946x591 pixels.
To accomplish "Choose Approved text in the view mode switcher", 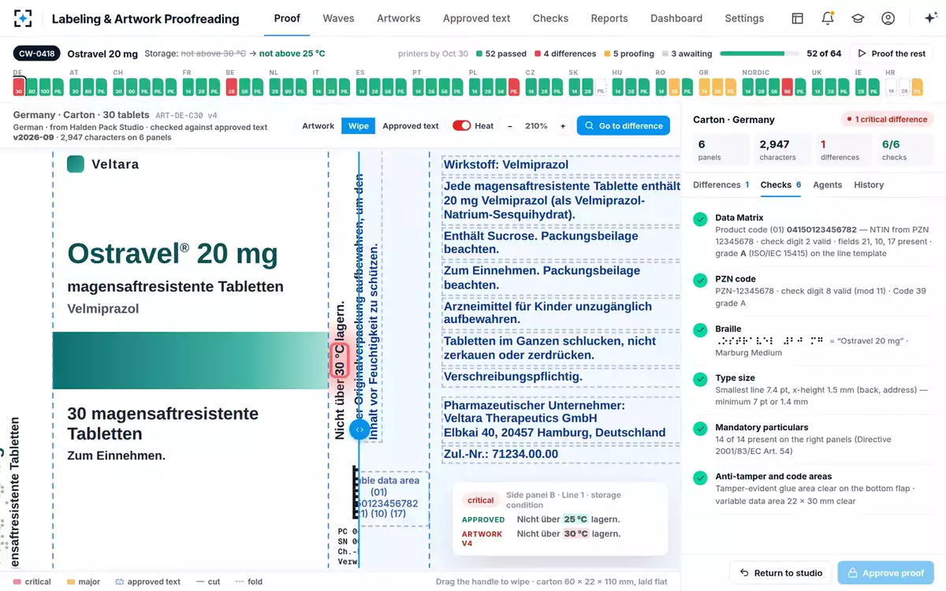I will pos(411,126).
